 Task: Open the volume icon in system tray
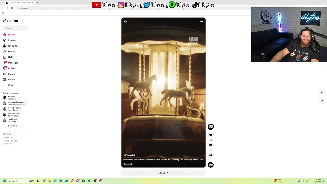(x=311, y=181)
